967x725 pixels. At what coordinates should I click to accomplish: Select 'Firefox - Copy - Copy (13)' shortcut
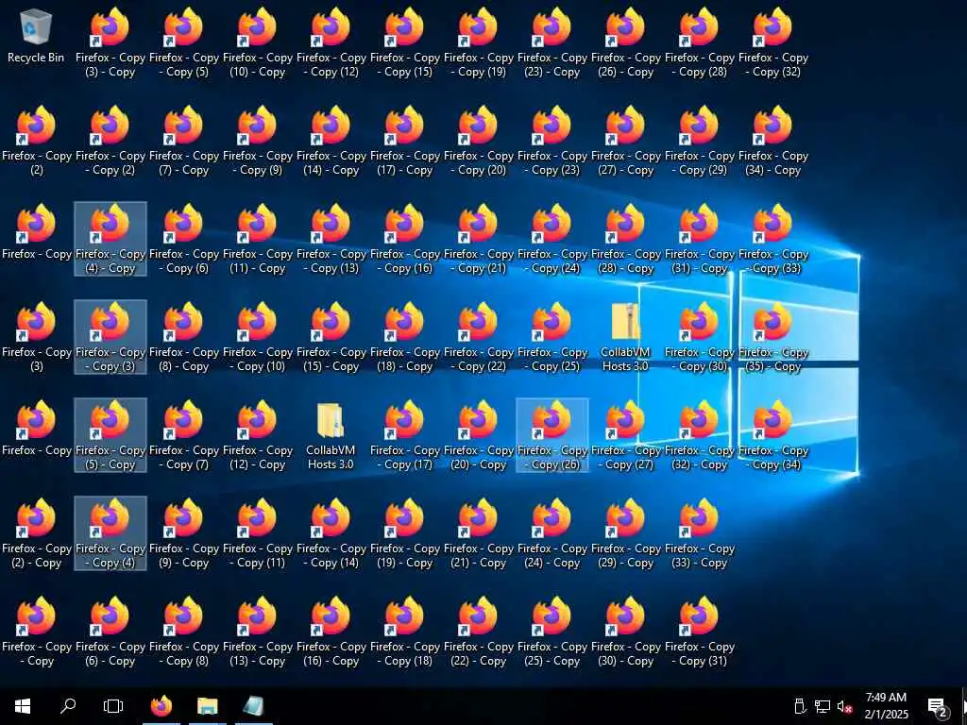pos(331,239)
